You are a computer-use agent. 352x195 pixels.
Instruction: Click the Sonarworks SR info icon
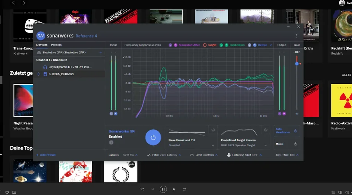pos(111,143)
